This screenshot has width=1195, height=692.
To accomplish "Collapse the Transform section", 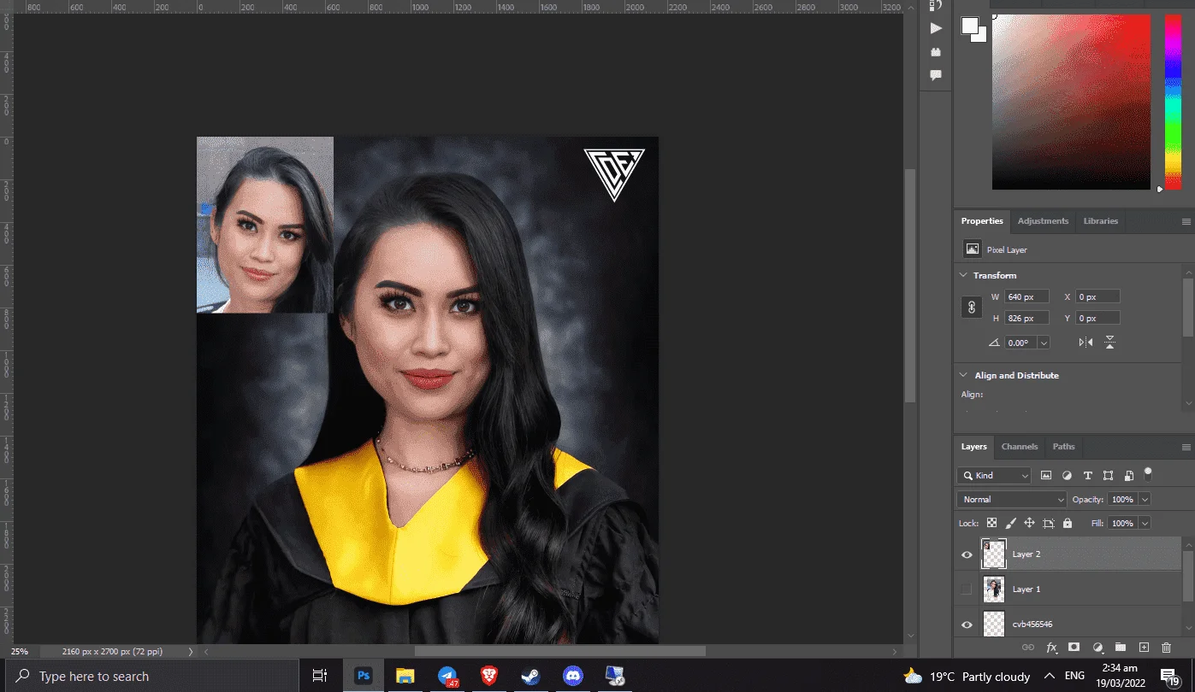I will coord(963,275).
